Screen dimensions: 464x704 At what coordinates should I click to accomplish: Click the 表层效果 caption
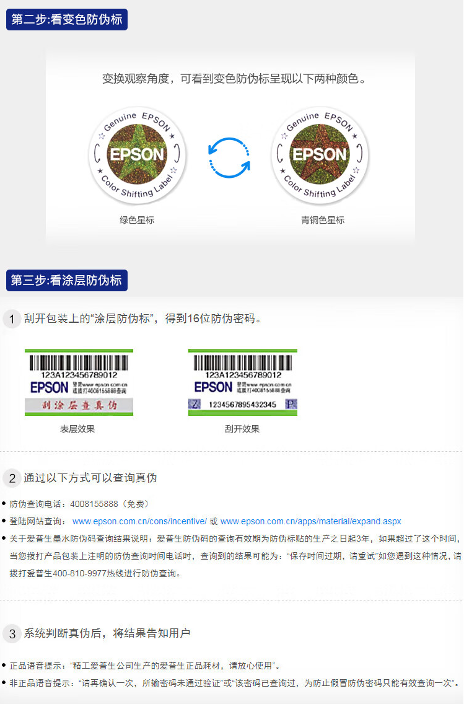(x=77, y=429)
